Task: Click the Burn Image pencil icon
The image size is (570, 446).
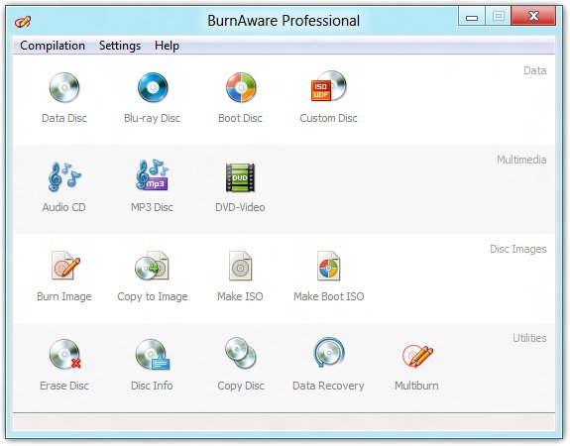Action: (x=65, y=266)
